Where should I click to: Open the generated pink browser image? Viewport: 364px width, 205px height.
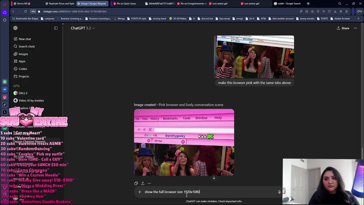184,142
